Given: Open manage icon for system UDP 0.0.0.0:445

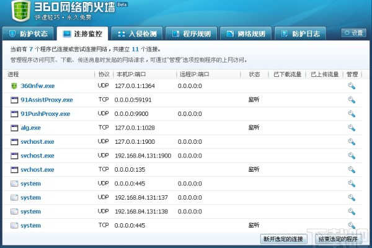Looking at the screenshot, I should click(x=352, y=184).
